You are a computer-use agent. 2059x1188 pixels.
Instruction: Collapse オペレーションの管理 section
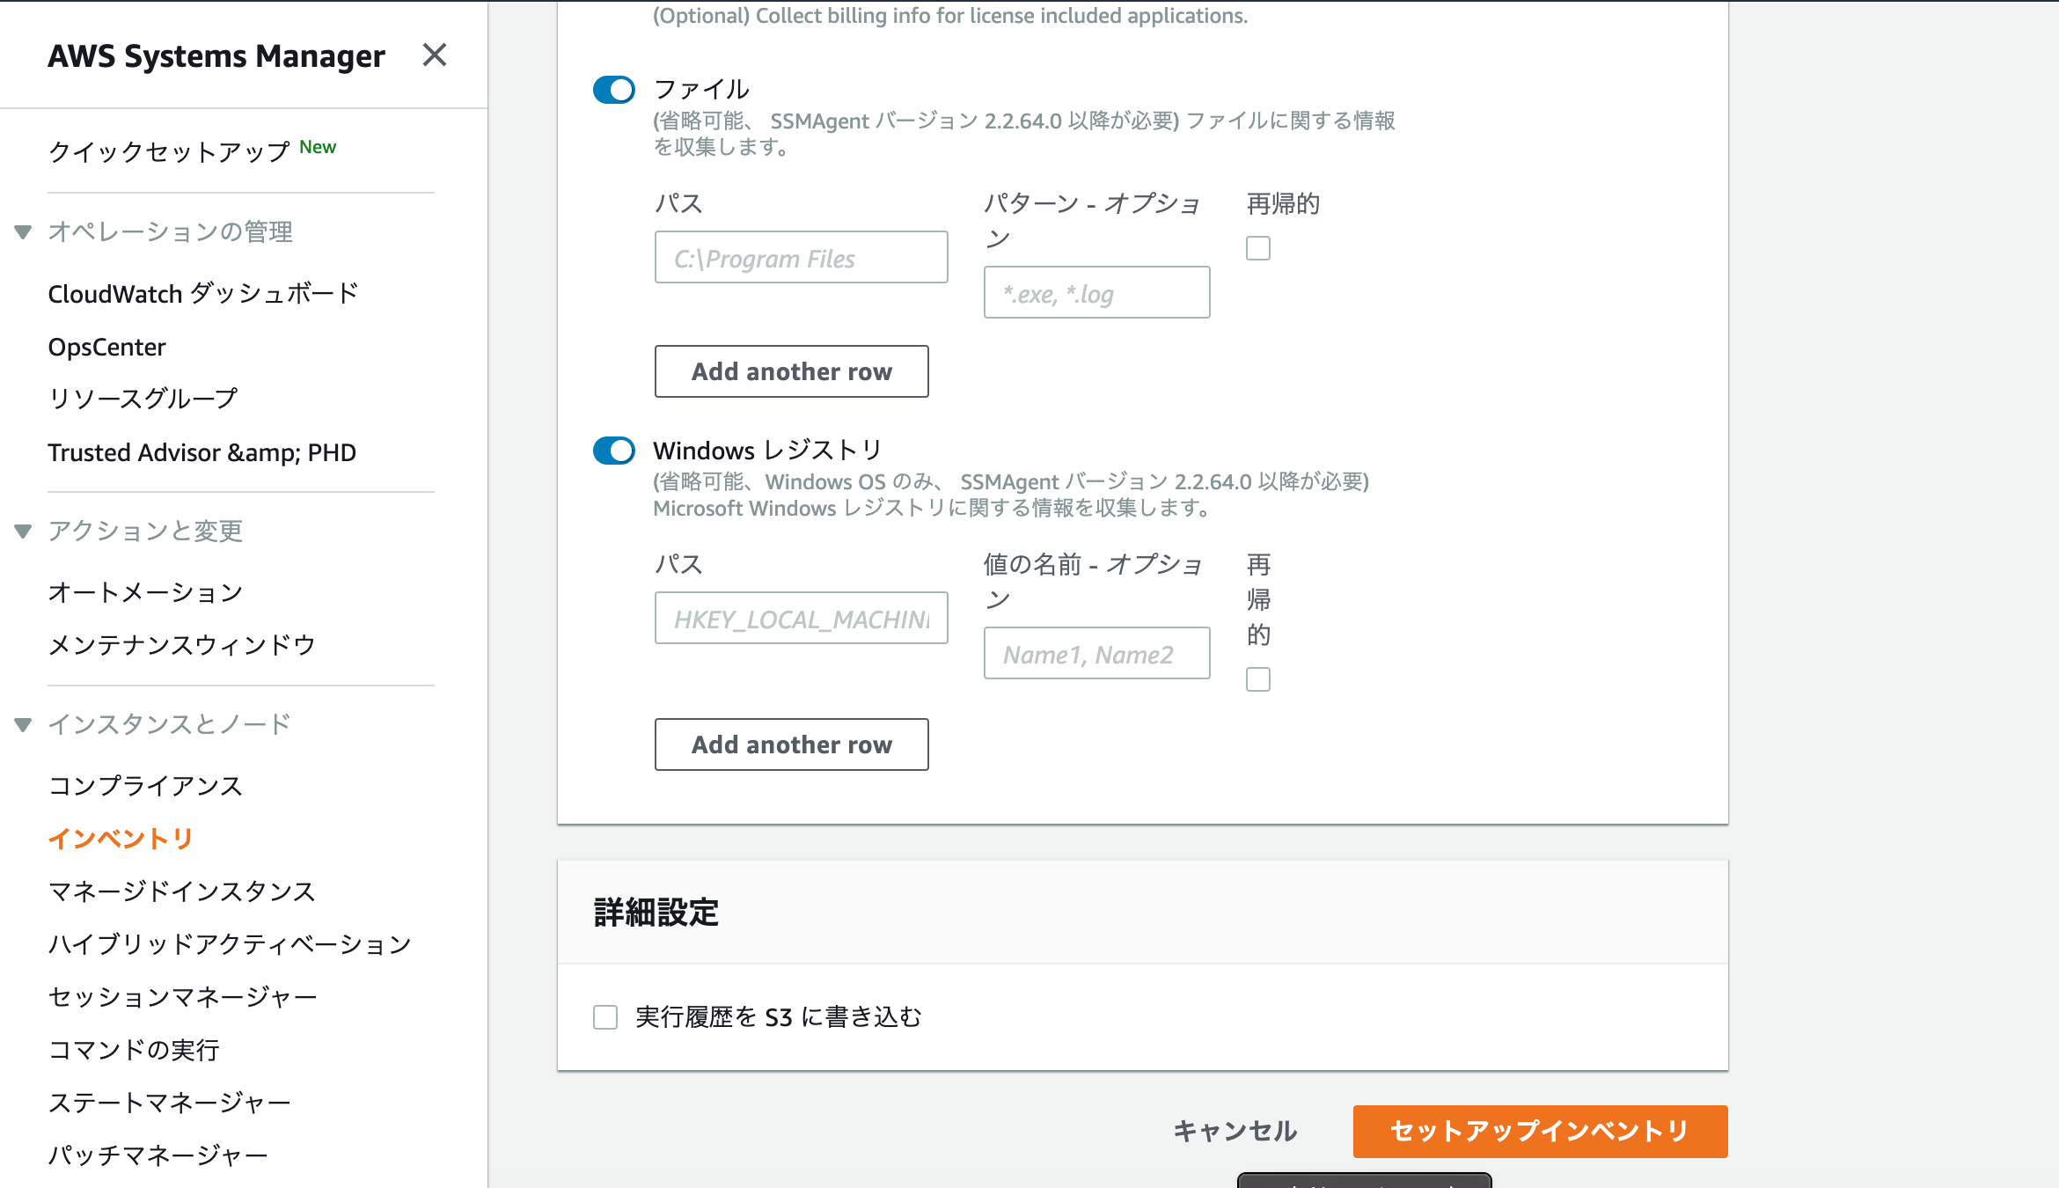pos(24,232)
